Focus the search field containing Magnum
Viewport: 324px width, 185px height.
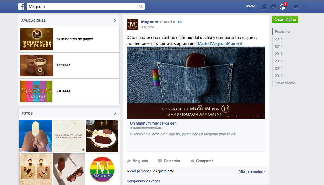(83, 6)
